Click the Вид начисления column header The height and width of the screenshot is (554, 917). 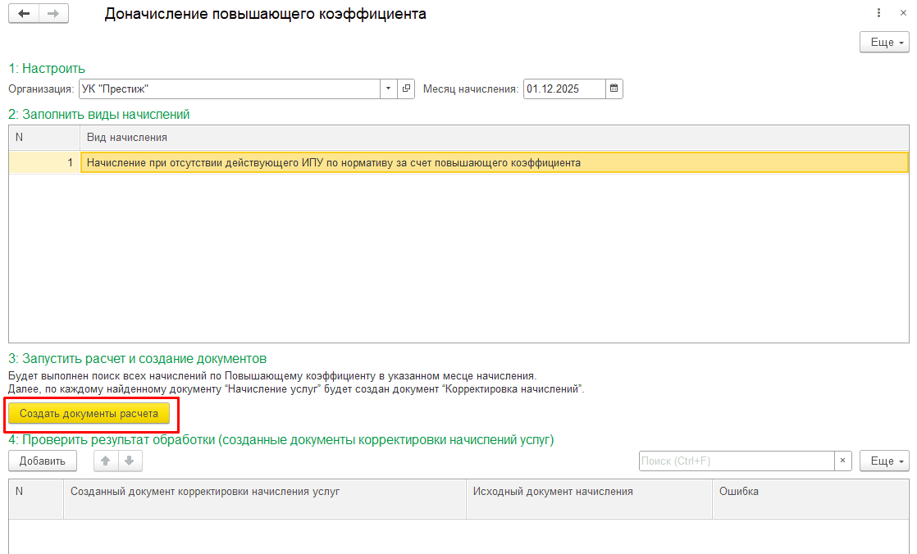click(x=492, y=137)
